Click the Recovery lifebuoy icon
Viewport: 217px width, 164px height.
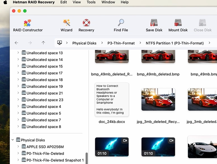click(86, 23)
